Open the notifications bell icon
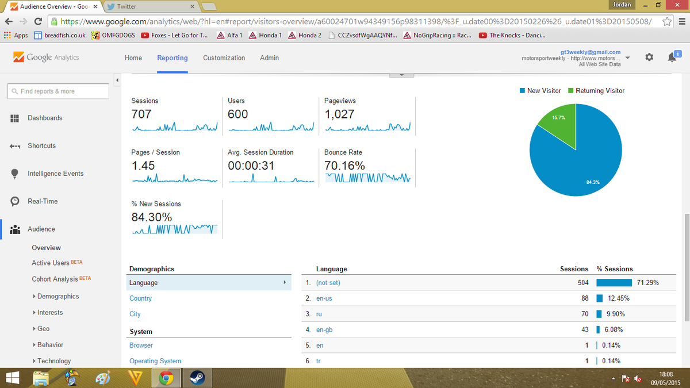This screenshot has height=388, width=690. tap(672, 57)
